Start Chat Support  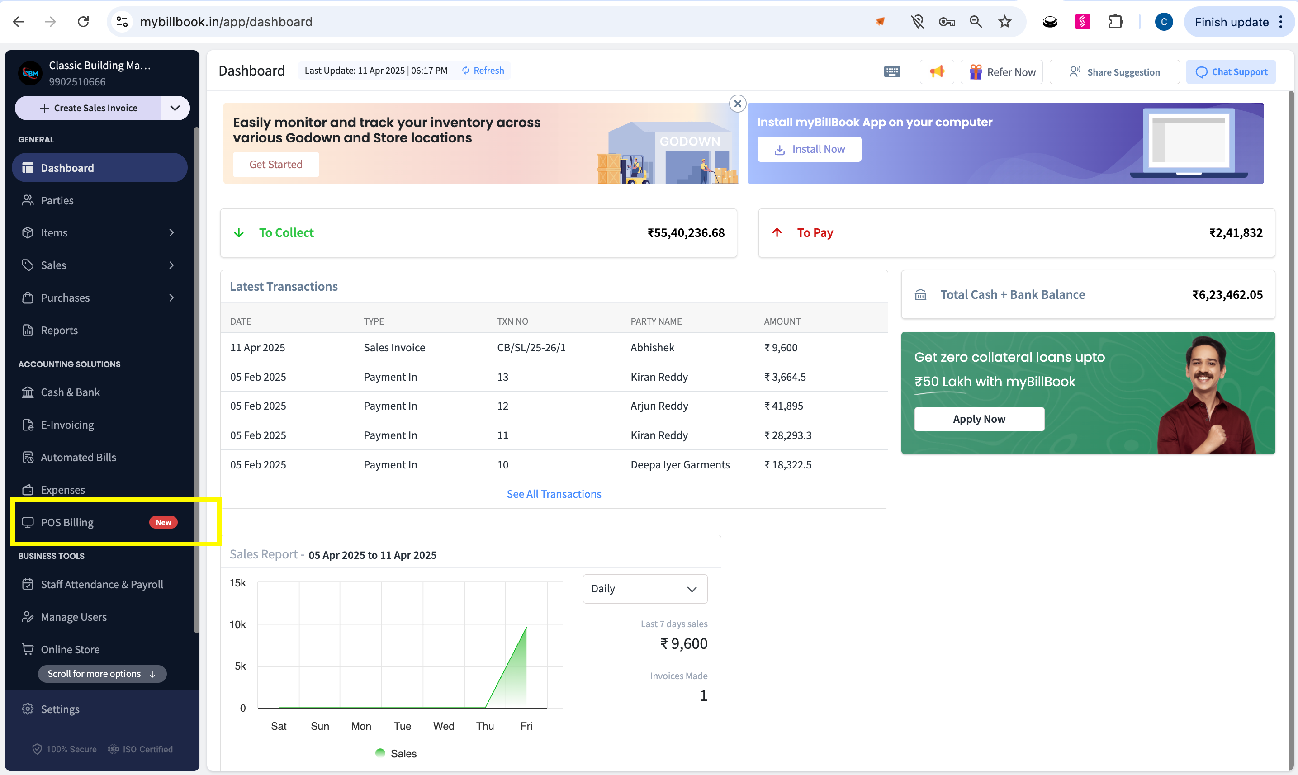point(1231,71)
